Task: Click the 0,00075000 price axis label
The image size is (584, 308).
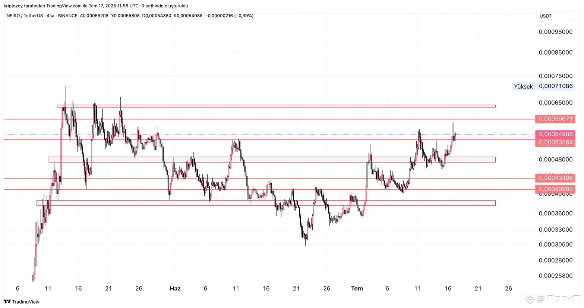Action: tap(556, 76)
